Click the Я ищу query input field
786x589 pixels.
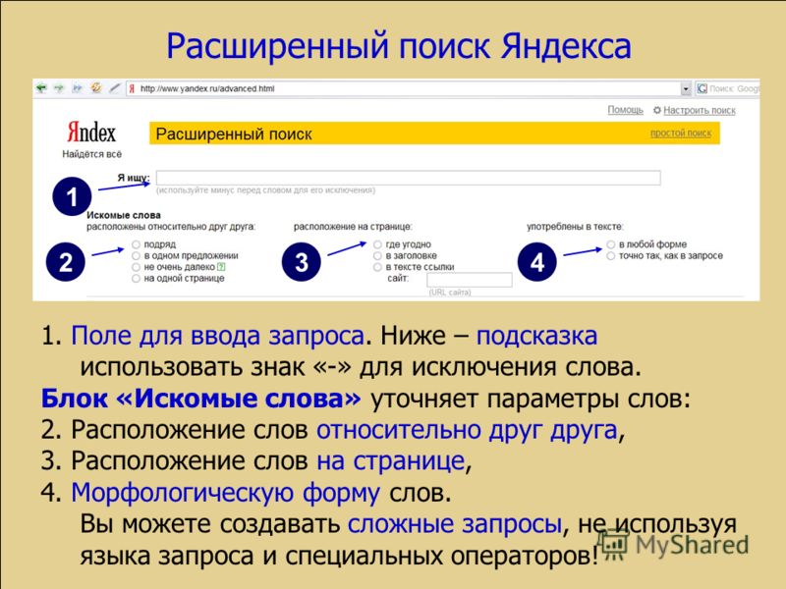tap(408, 178)
